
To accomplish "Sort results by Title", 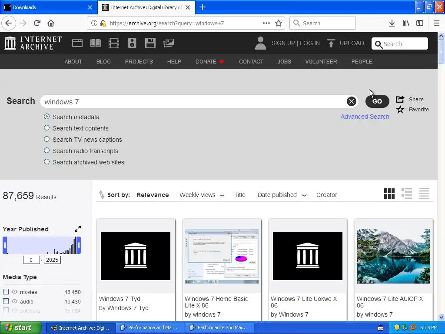I will [x=240, y=195].
